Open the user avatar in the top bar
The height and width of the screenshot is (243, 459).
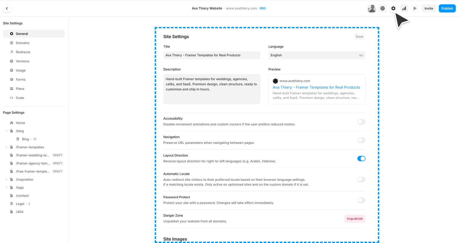(x=372, y=8)
